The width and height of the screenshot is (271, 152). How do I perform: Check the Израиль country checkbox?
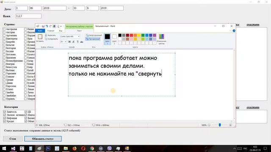[4, 99]
